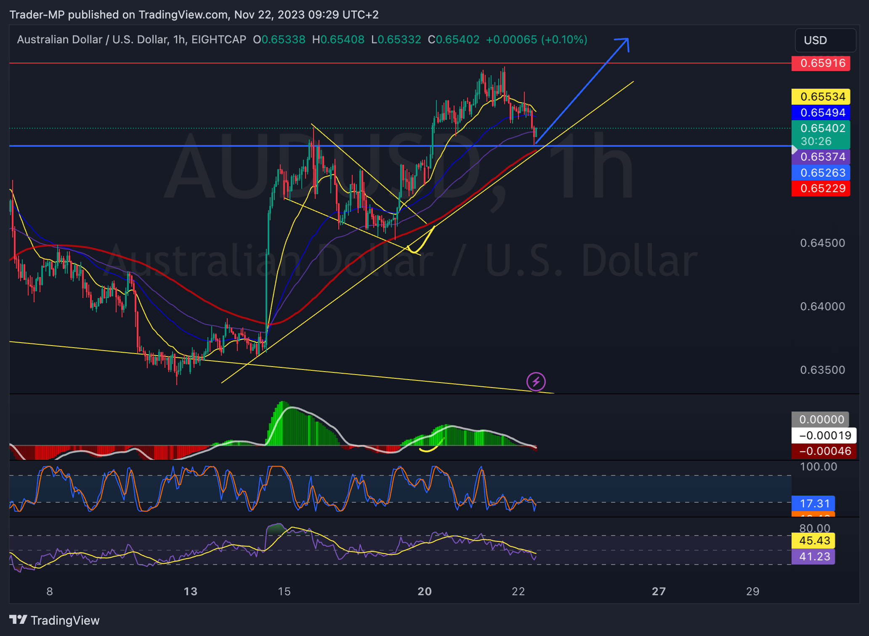This screenshot has width=869, height=636.
Task: Click the 100.00 stochastic scale value
Action: (x=819, y=467)
